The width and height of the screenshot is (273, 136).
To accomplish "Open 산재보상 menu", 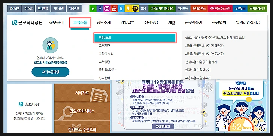I will pos(151,22).
